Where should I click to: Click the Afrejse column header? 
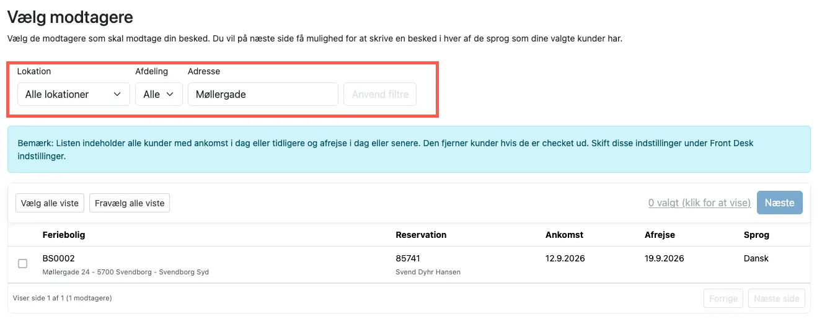click(660, 235)
